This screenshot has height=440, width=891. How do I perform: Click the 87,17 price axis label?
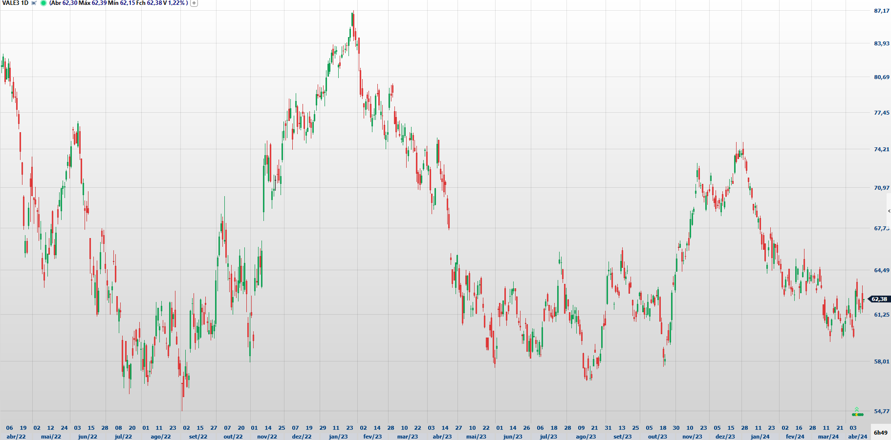point(881,11)
